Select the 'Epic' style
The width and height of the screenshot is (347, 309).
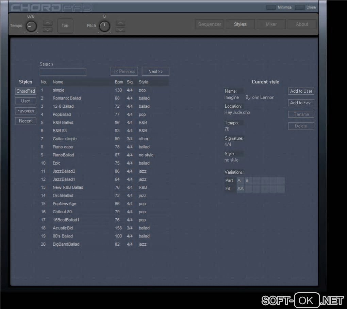click(x=104, y=163)
